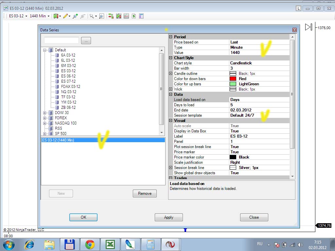Image resolution: width=335 pixels, height=251 pixels.
Task: Click the instrument browse ellipsis button
Action: (86, 41)
